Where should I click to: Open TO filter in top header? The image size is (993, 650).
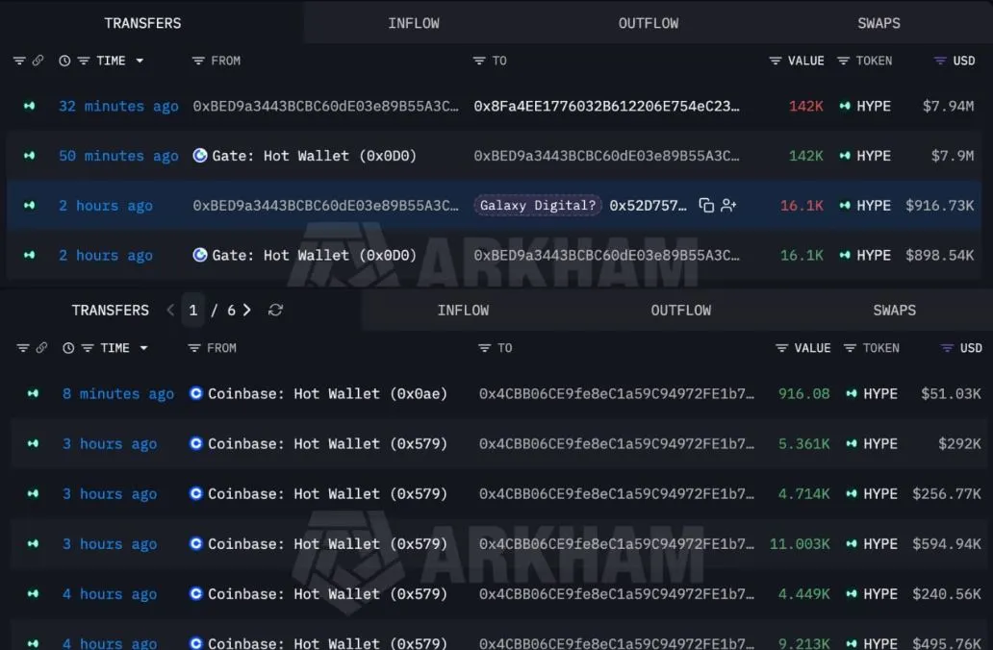[479, 61]
